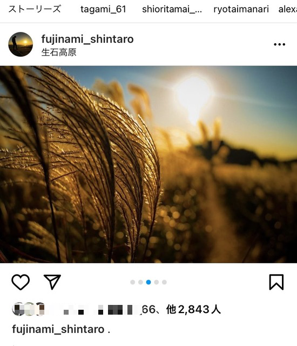
Task: Jump to first carousel dot
Action: pyautogui.click(x=133, y=282)
